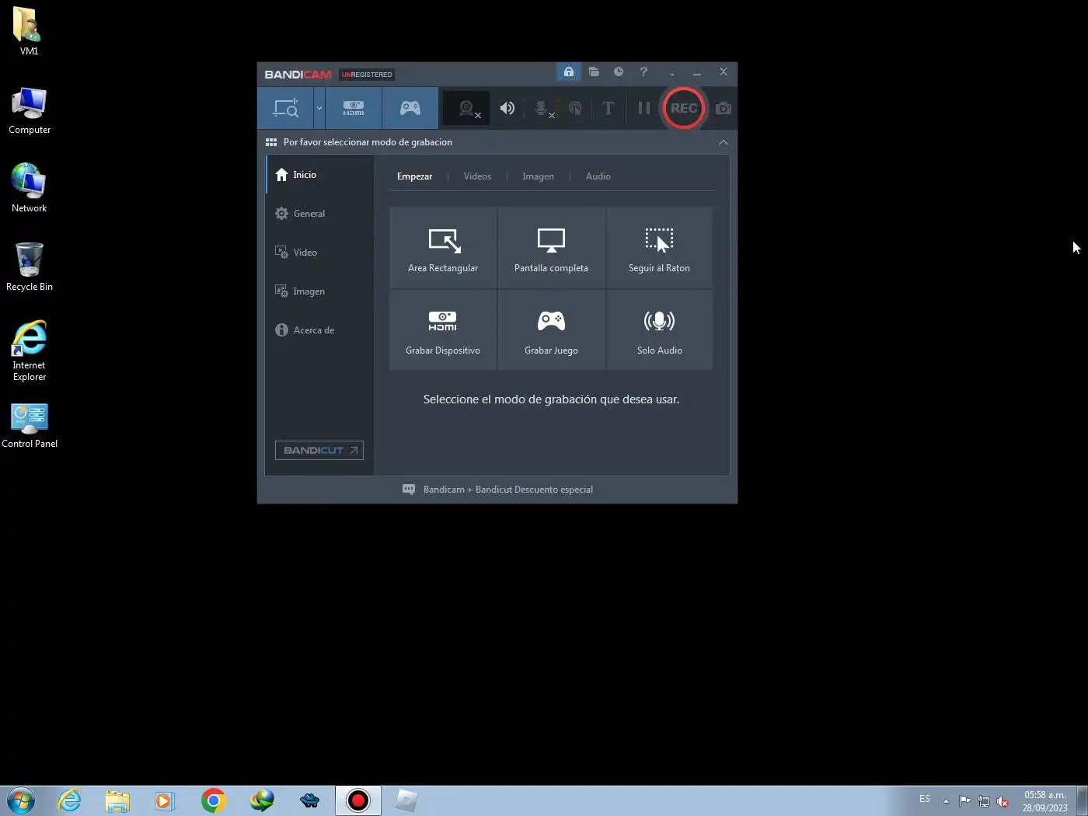1088x816 pixels.
Task: Open the Inicio sidebar section
Action: tap(320, 175)
